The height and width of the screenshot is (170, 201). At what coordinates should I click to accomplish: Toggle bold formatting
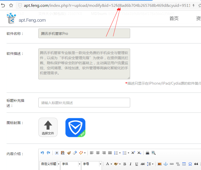(125, 164)
